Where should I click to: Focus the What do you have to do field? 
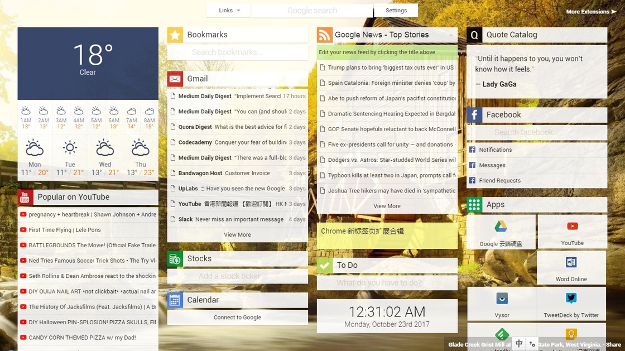coord(387,283)
